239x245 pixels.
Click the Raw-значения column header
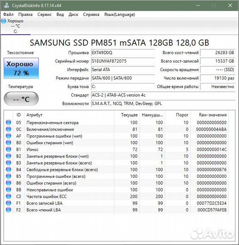click(209, 115)
